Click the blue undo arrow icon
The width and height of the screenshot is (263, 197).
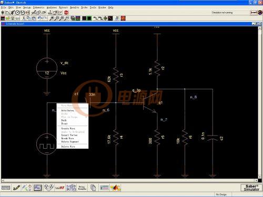click(x=39, y=18)
